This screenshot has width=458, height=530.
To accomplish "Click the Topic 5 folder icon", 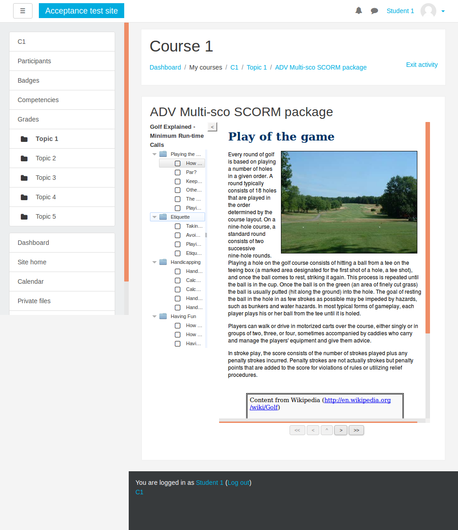I will 24,217.
